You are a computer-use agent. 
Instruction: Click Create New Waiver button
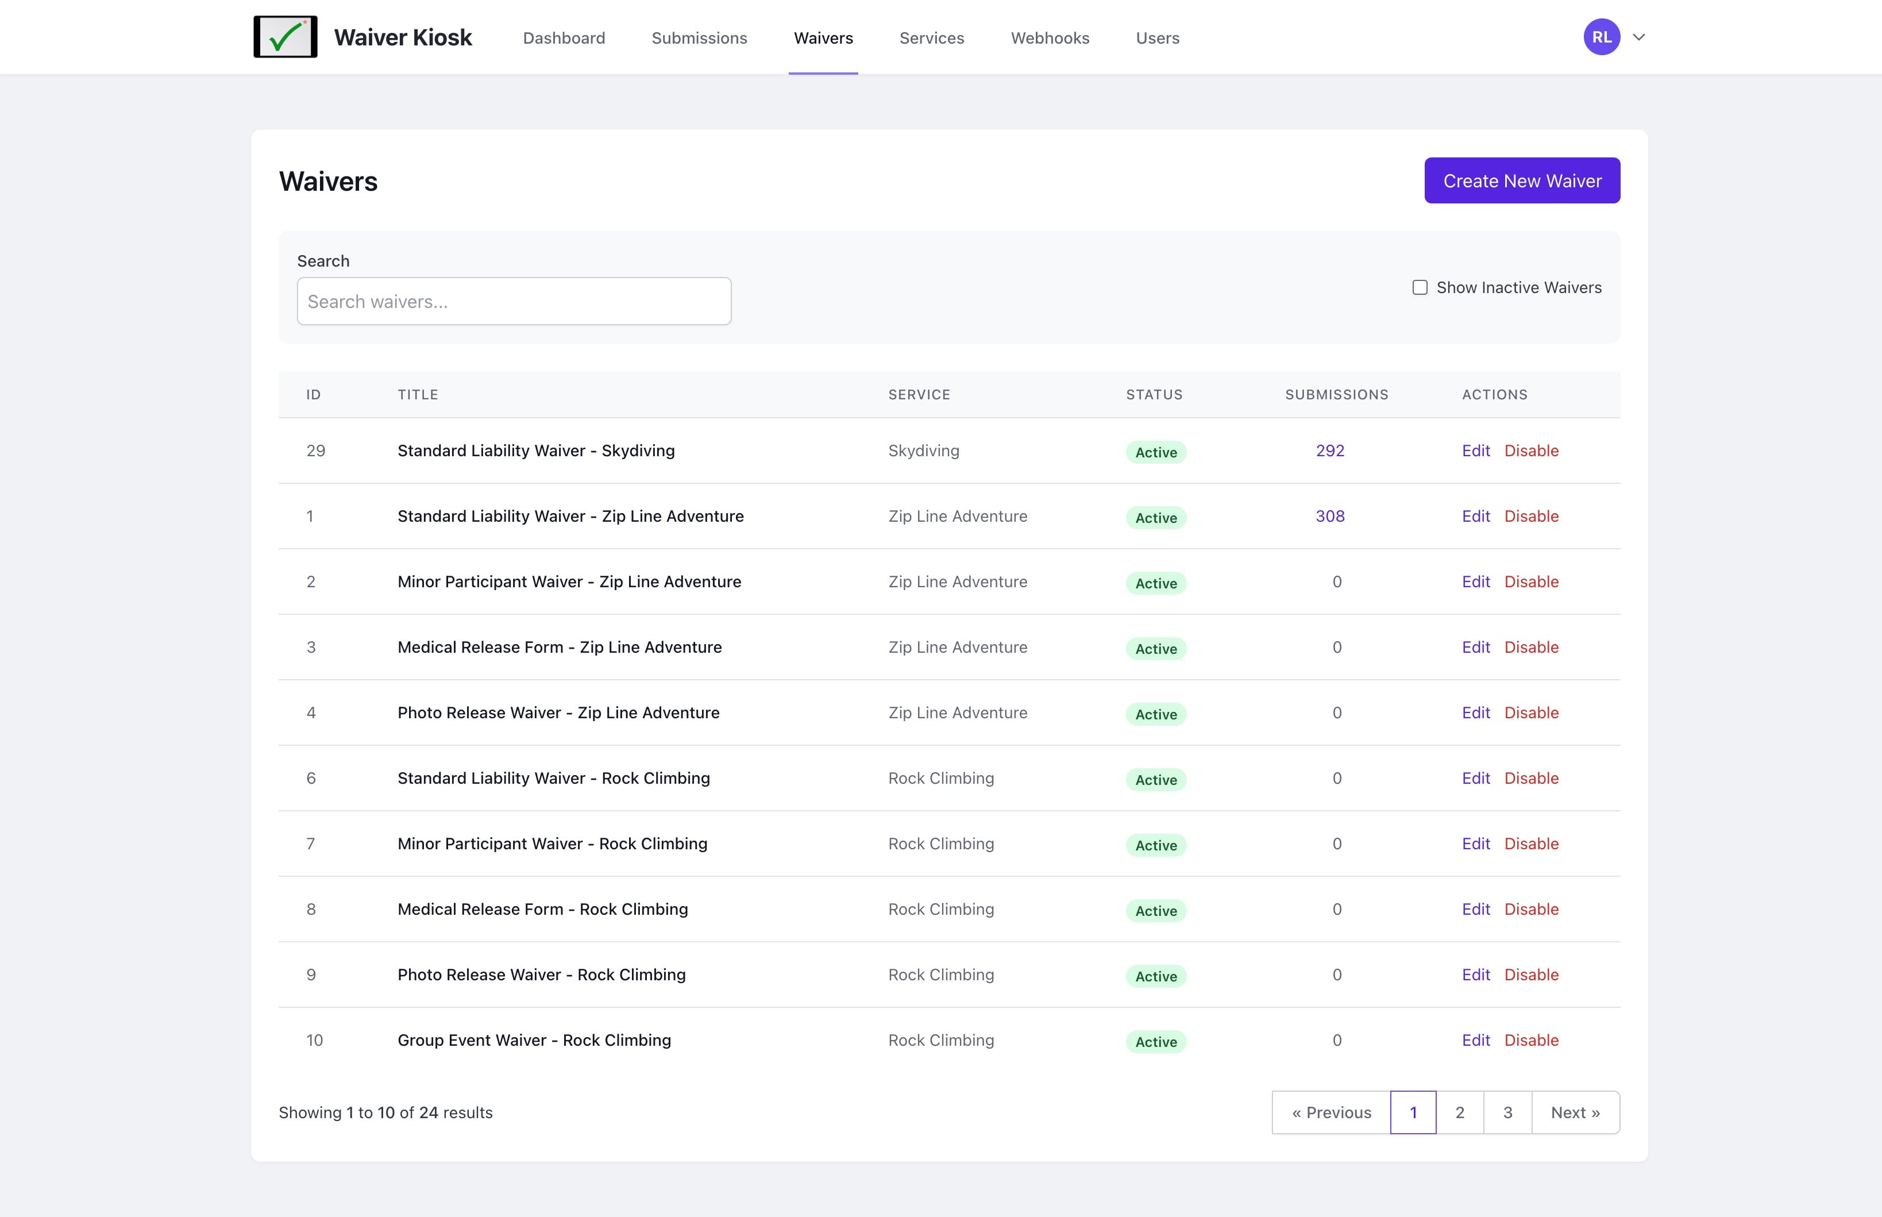pos(1521,181)
